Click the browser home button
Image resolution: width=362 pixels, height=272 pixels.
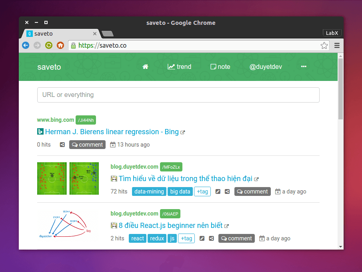[x=60, y=46]
